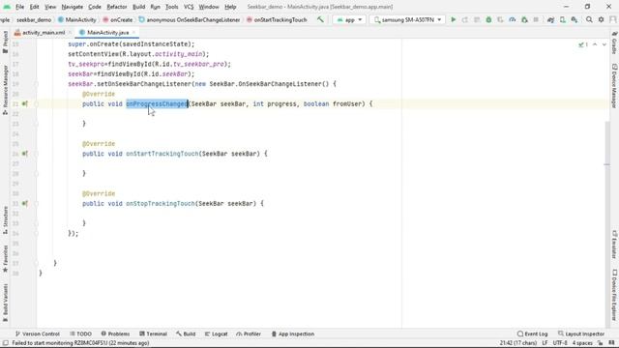This screenshot has height=348, width=619.
Task: Open the App Inspection tool window
Action: pyautogui.click(x=292, y=333)
